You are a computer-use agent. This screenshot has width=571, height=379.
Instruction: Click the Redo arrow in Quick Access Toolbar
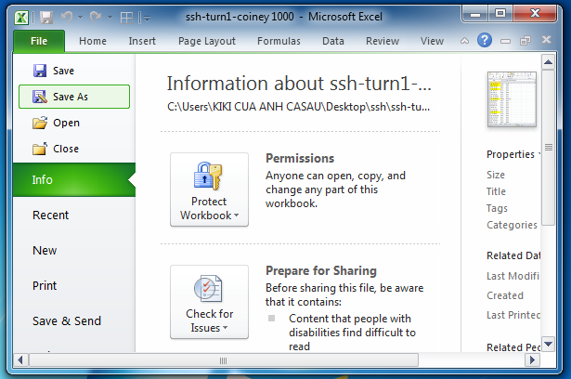96,17
